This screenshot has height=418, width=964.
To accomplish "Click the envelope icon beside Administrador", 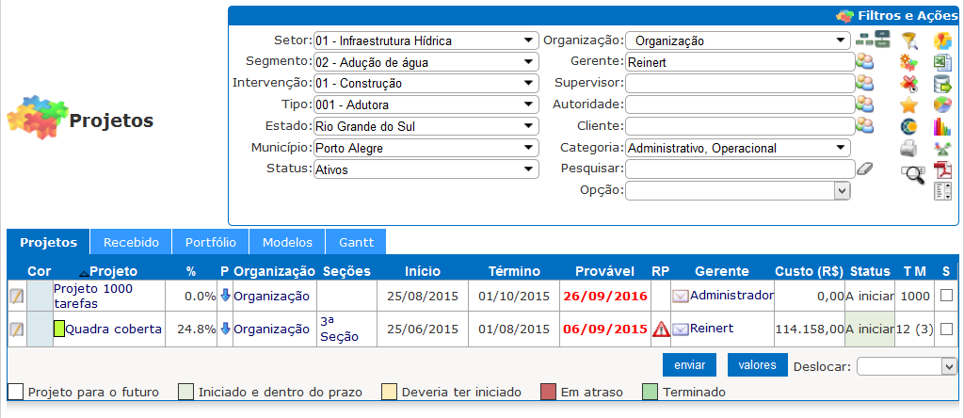I will point(680,297).
